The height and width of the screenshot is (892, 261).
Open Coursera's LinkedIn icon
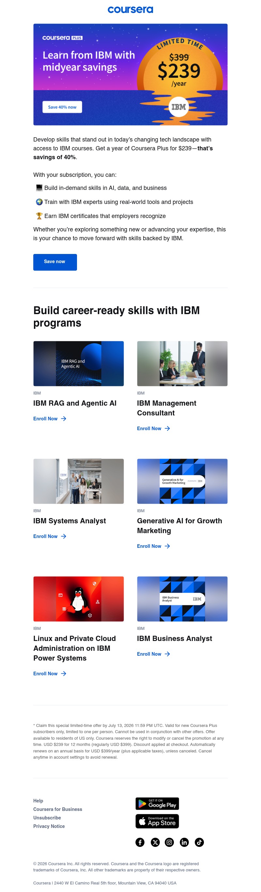(184, 842)
